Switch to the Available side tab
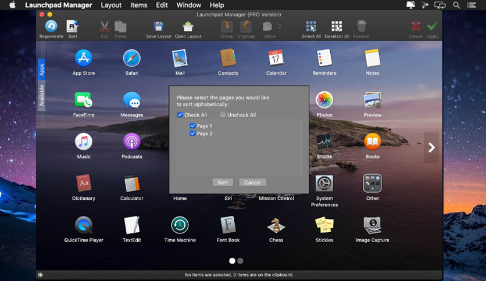The height and width of the screenshot is (281, 486). click(41, 95)
